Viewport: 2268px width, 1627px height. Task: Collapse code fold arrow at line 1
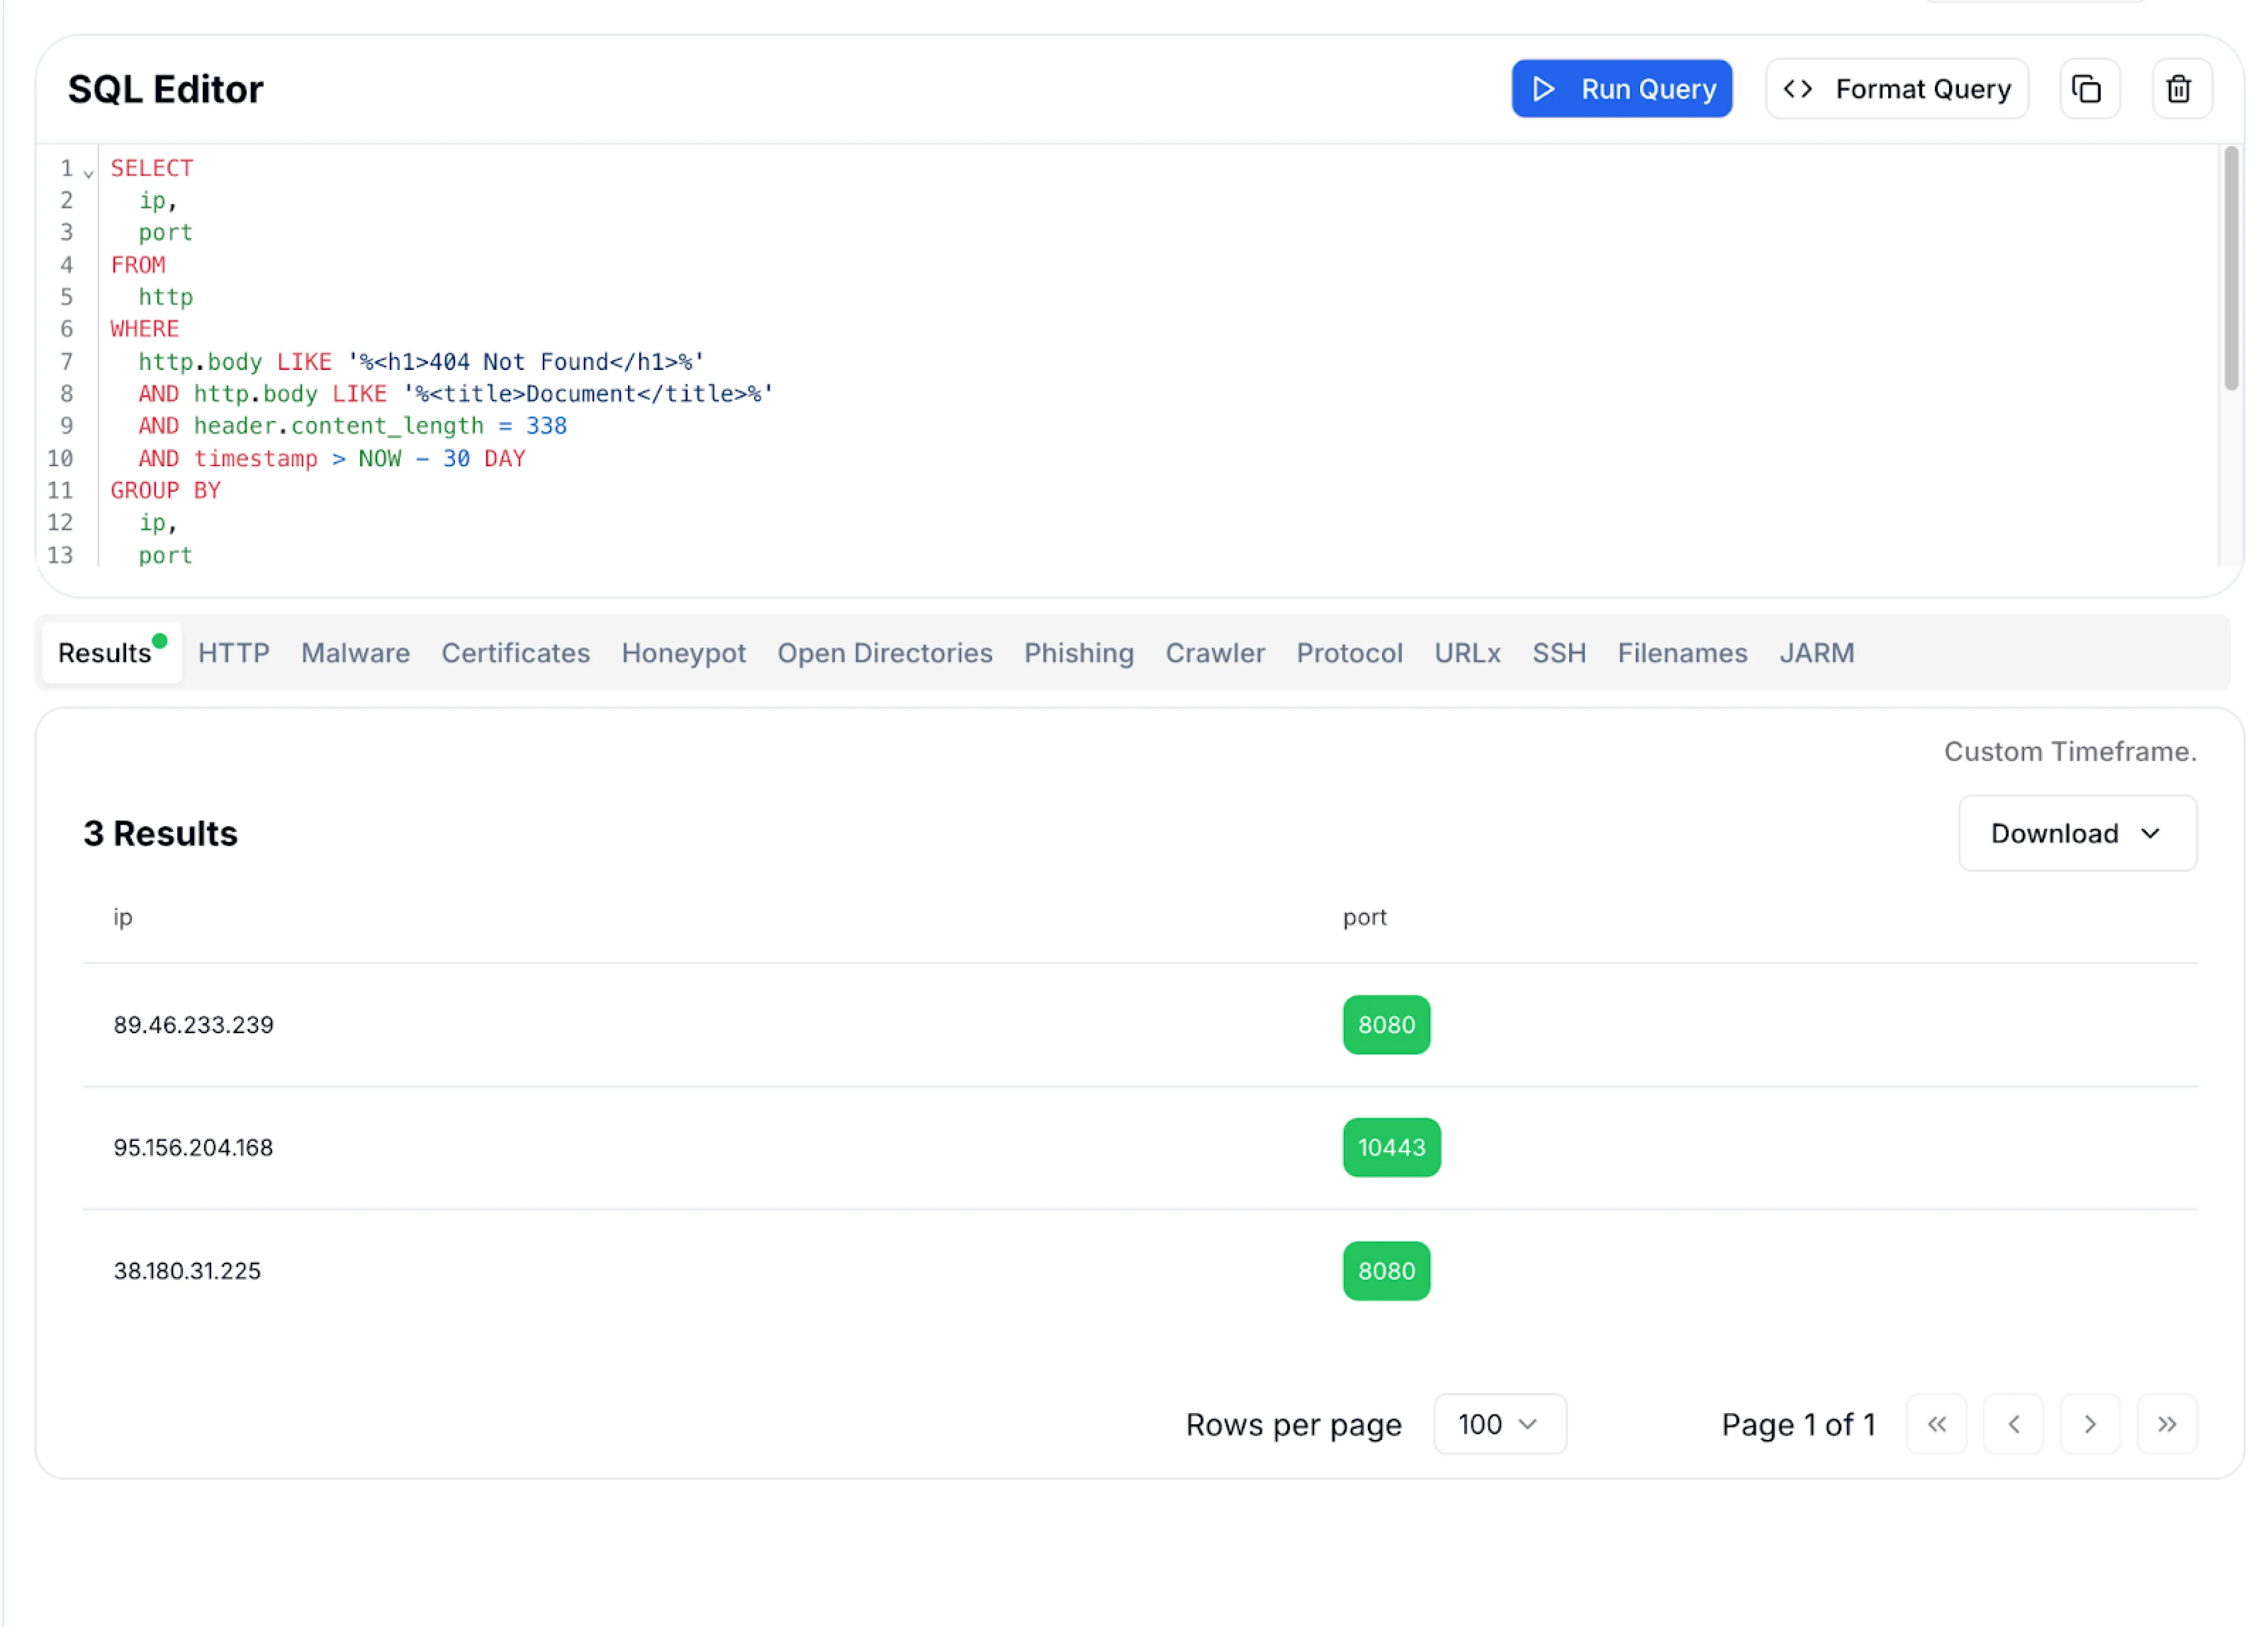(89, 174)
